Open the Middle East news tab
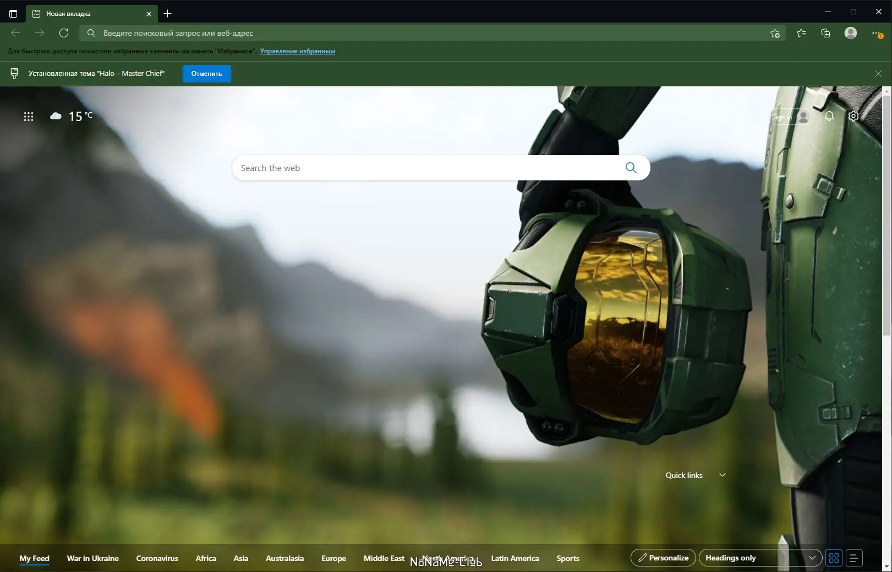 [384, 558]
